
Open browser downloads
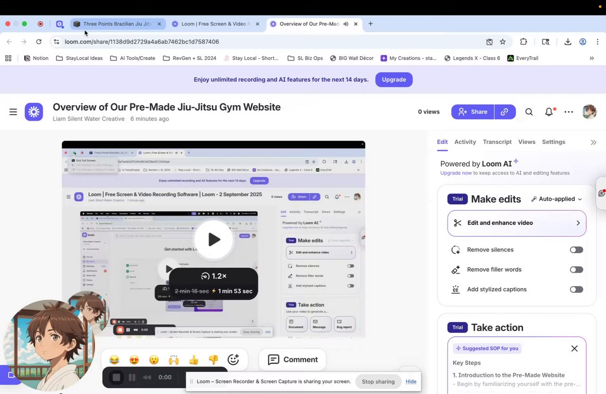pos(568,42)
